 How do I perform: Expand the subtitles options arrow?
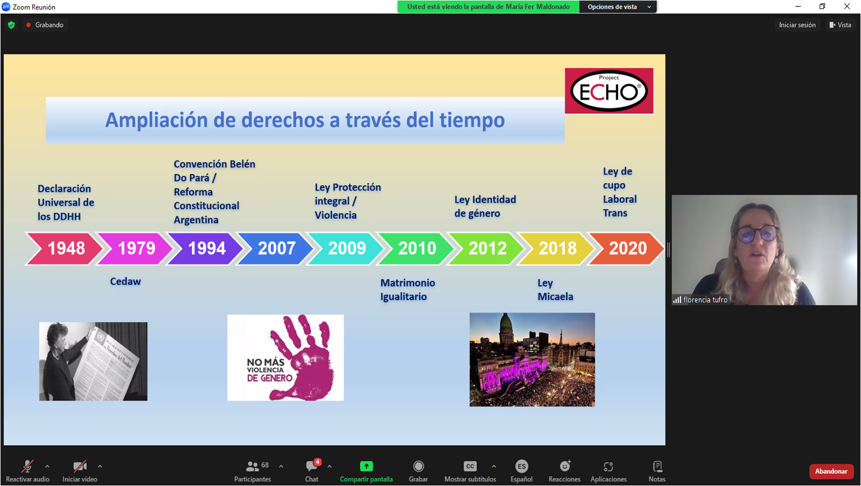494,466
